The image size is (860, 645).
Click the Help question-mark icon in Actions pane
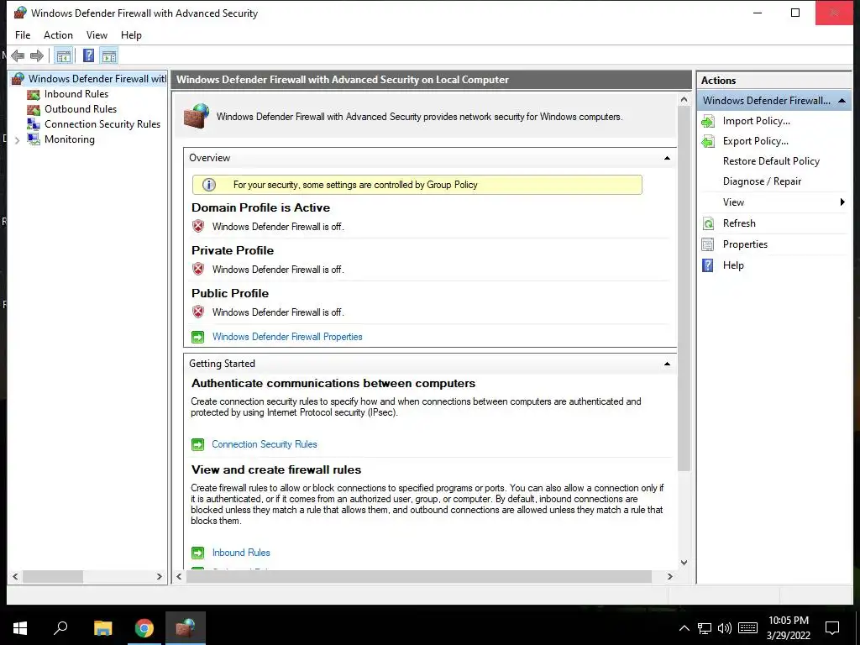click(x=708, y=265)
